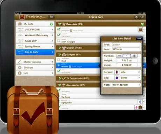Screen dimensions: 161x134
Task: Collapse the Essentials section triangle
Action: pyautogui.click(x=60, y=24)
